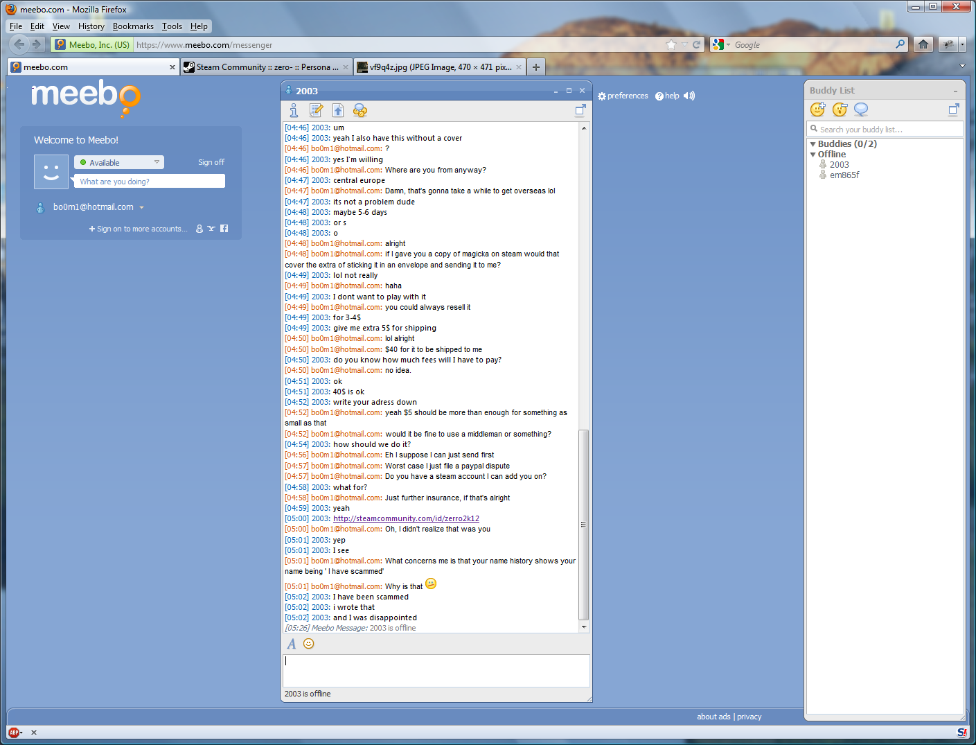Image resolution: width=976 pixels, height=745 pixels.
Task: Click the browser forward arrow button
Action: pyautogui.click(x=37, y=44)
